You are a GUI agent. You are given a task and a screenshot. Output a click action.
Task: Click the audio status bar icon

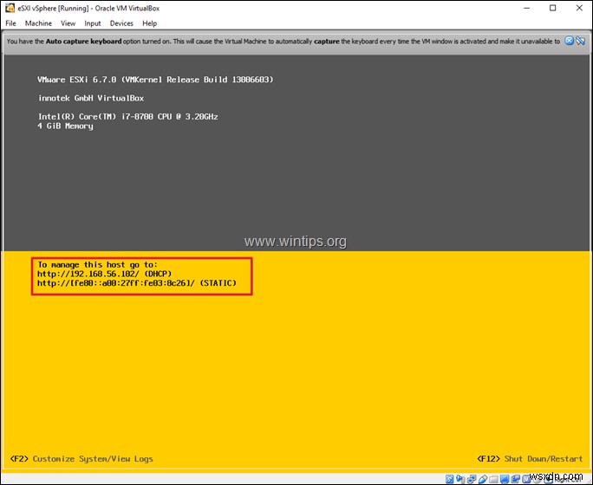[x=460, y=479]
